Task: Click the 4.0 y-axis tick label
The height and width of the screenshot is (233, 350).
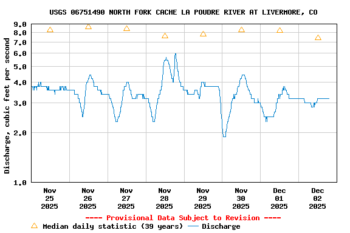Action: click(20, 83)
